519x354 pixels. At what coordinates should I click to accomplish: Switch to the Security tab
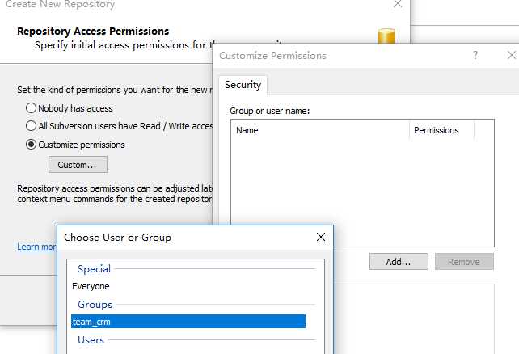(243, 85)
